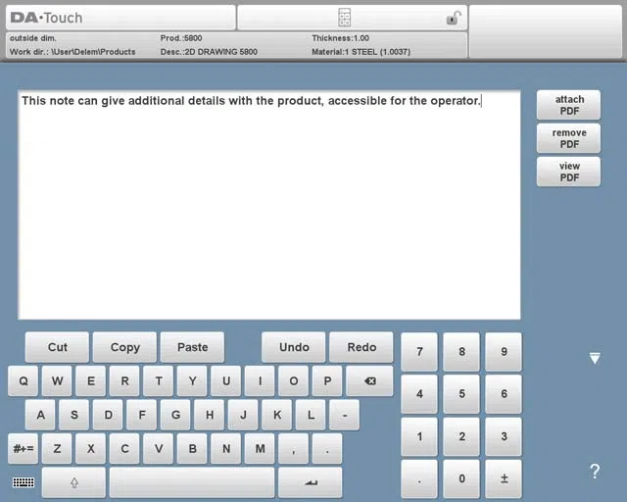Tap numeric keypad 8
This screenshot has height=502, width=627.
pos(461,351)
